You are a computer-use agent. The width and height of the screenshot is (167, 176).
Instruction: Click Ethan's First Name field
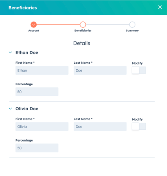click(42, 70)
